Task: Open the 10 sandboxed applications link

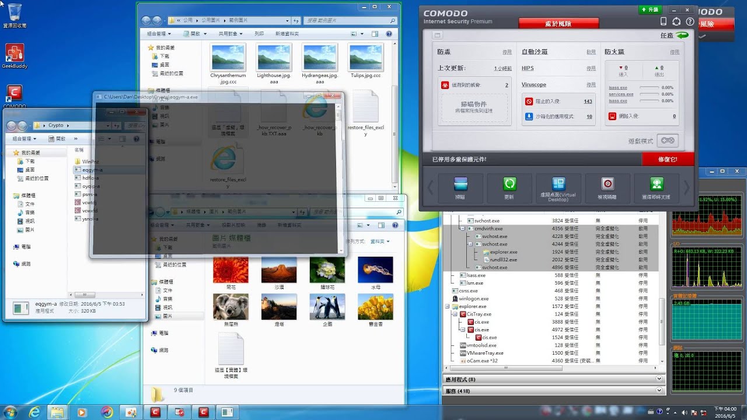Action: (x=589, y=116)
